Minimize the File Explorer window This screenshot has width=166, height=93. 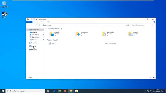142,19
